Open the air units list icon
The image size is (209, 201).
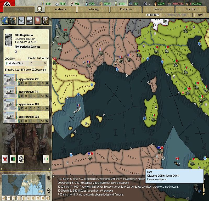click(21, 20)
